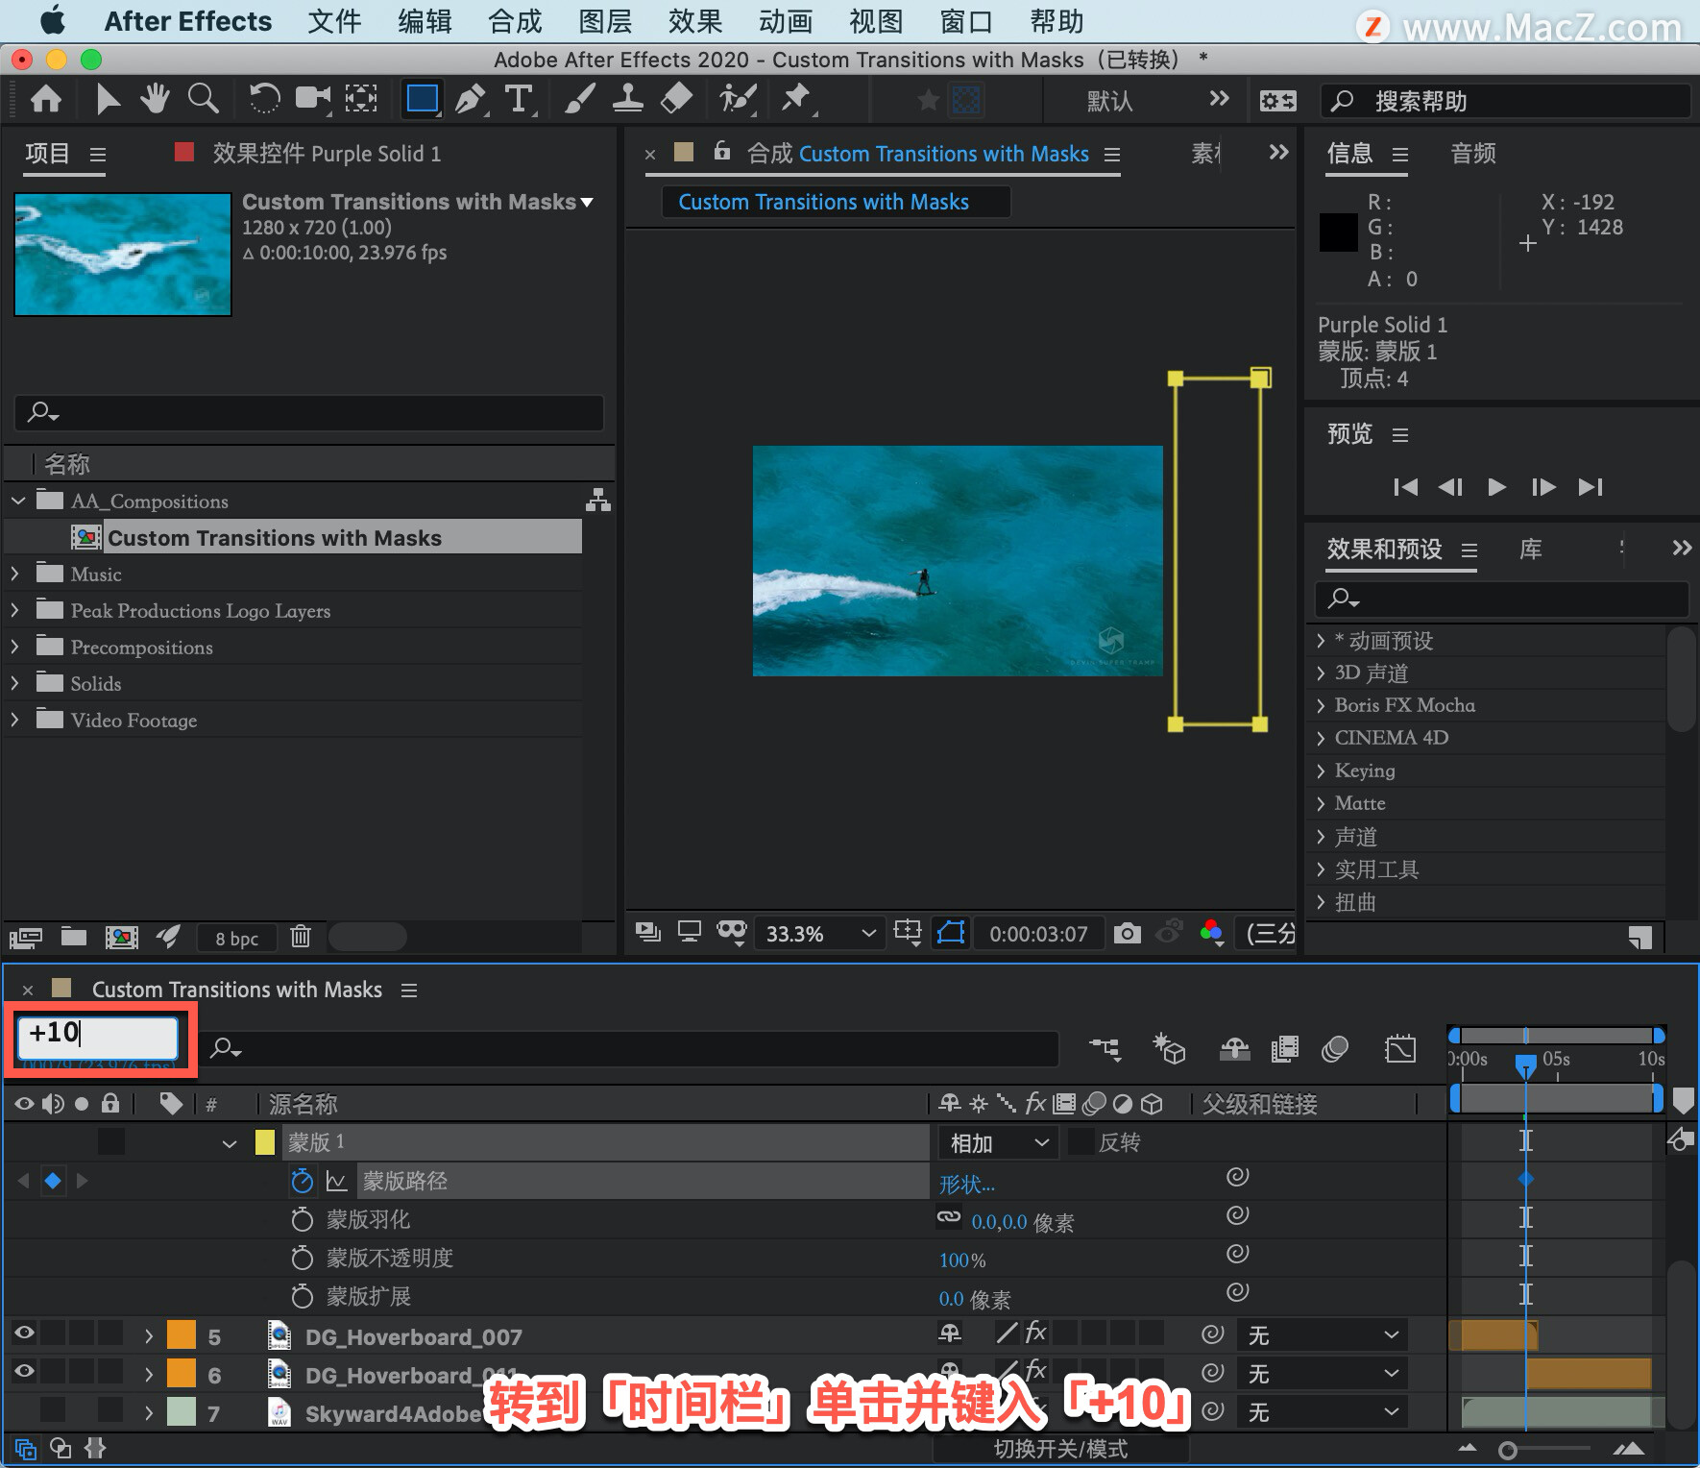
Task: Select the Puppet Pin tool
Action: [796, 99]
